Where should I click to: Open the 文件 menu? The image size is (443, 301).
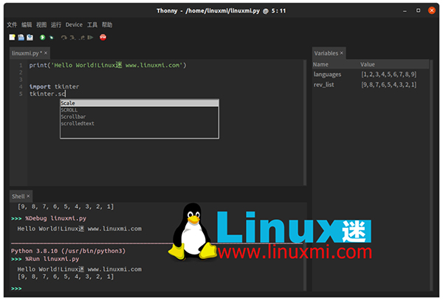(12, 25)
